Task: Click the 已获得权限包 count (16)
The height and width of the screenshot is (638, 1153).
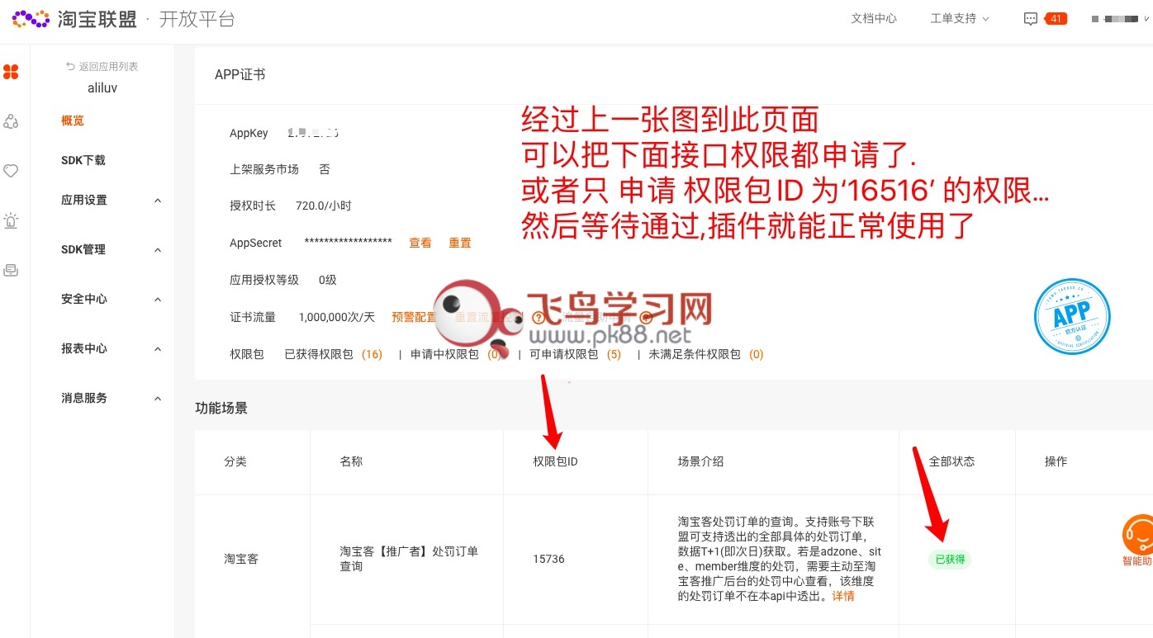Action: tap(372, 355)
